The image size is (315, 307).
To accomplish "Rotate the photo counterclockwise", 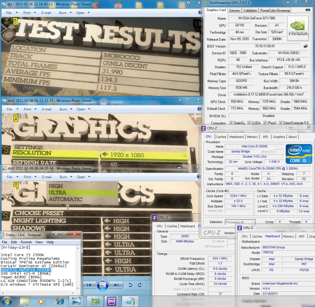I will tap(130, 285).
